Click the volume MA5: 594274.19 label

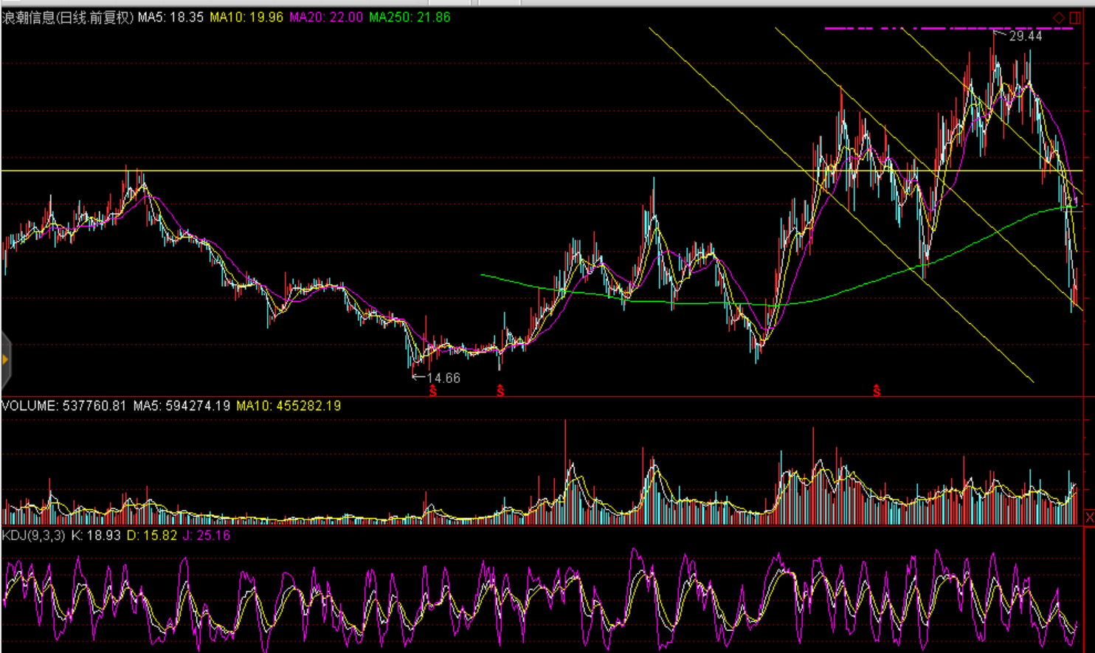182,406
